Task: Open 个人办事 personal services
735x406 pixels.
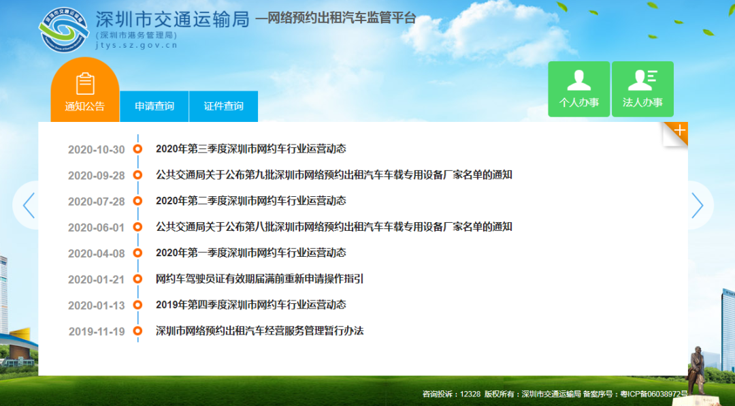Action: coord(578,89)
